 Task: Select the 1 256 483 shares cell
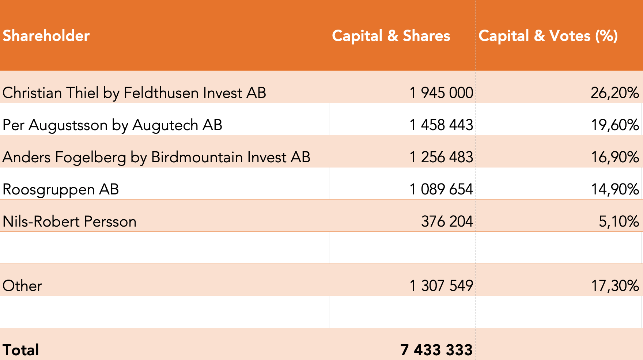pos(441,157)
